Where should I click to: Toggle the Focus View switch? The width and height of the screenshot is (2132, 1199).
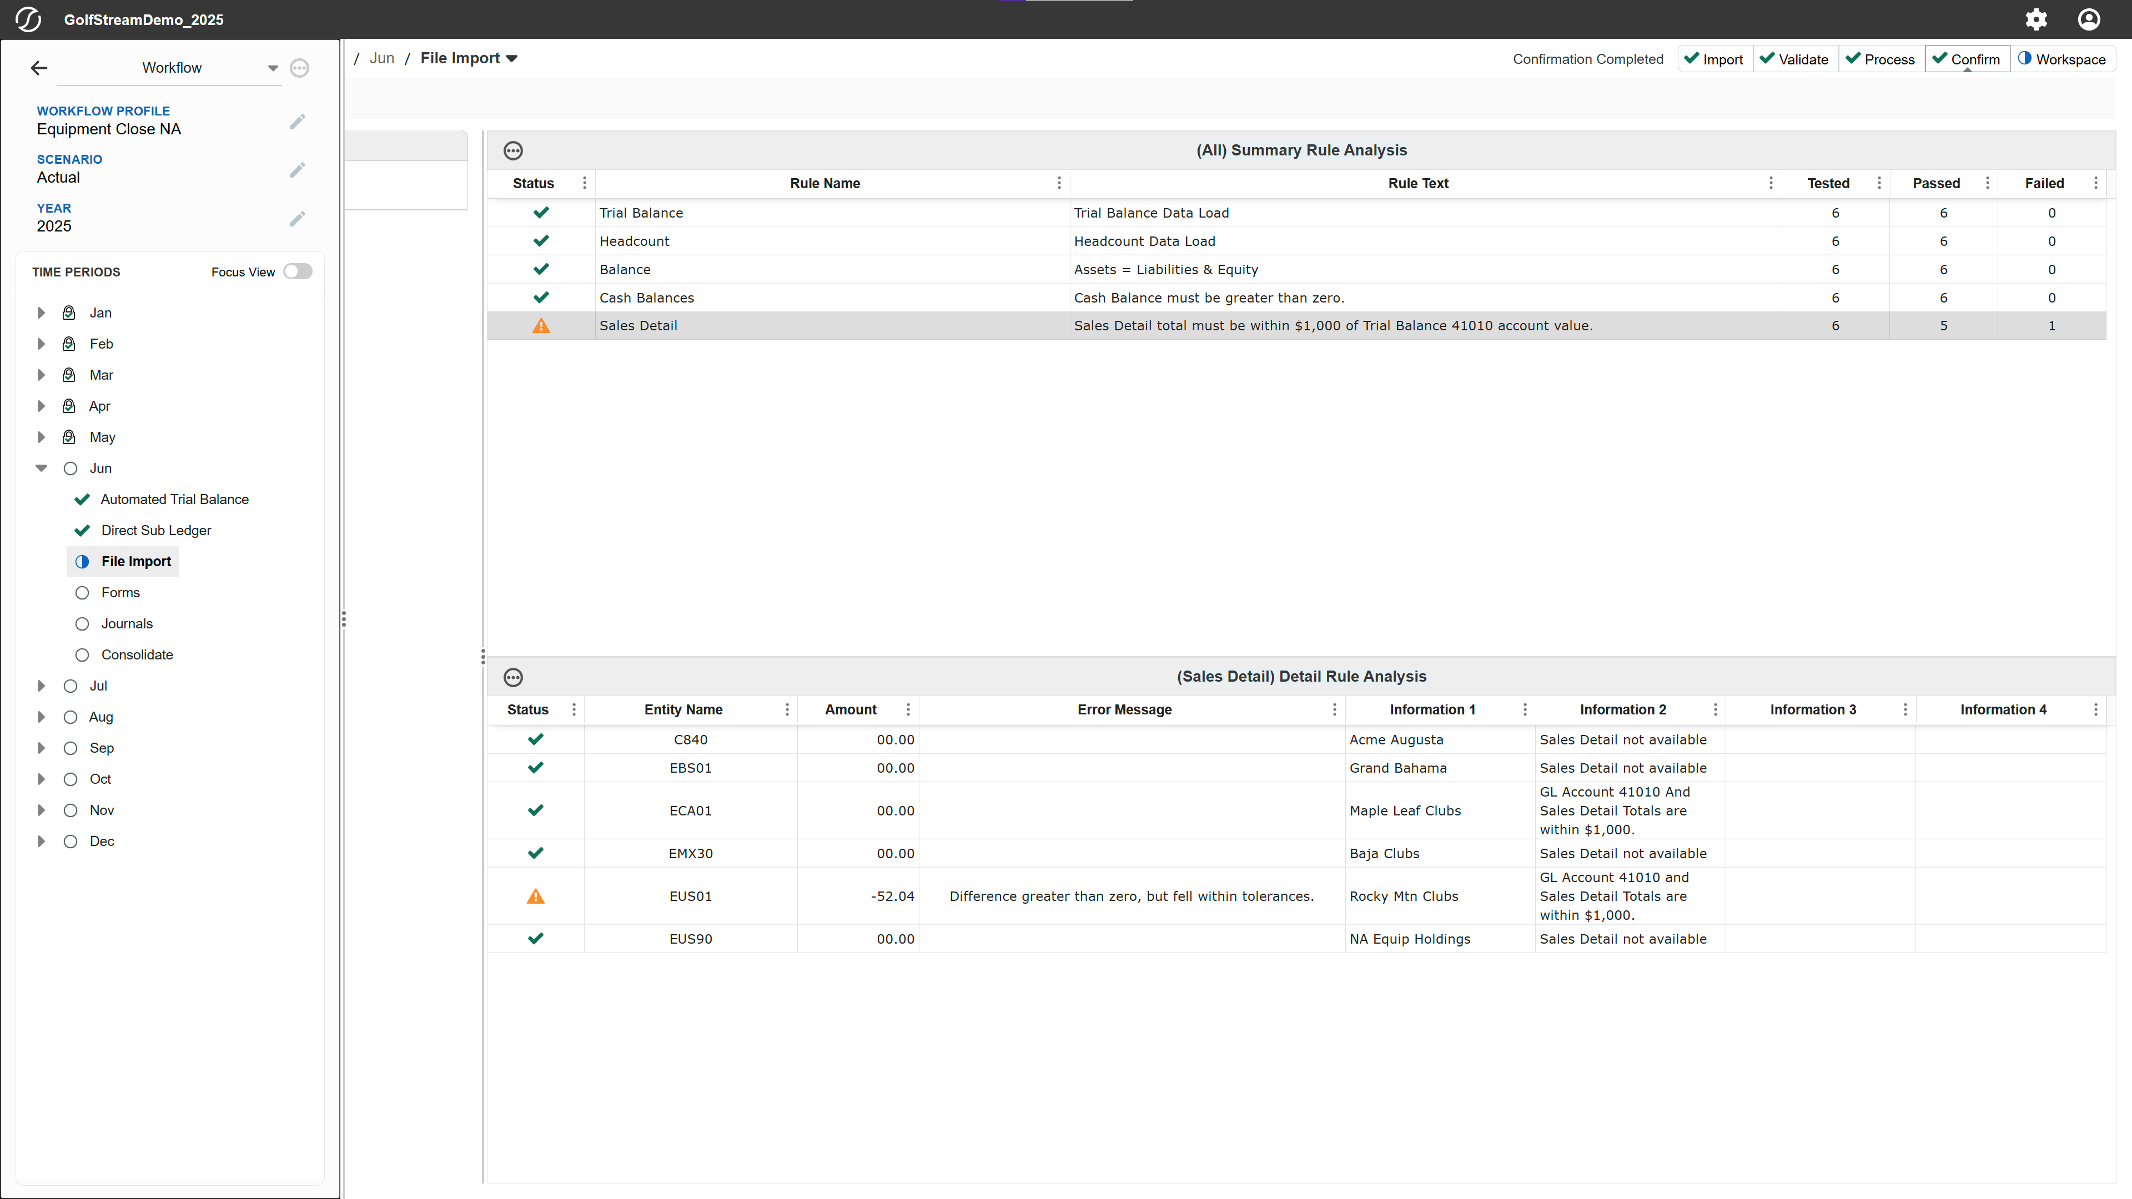coord(298,271)
